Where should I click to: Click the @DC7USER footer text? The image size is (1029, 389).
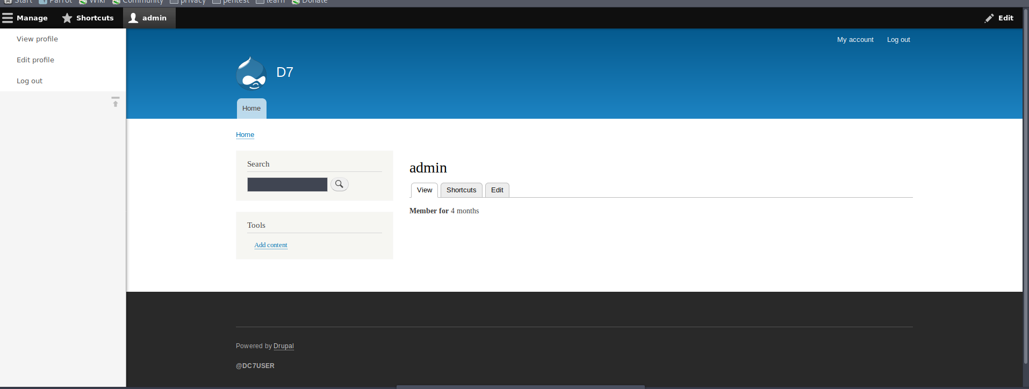[x=255, y=366]
